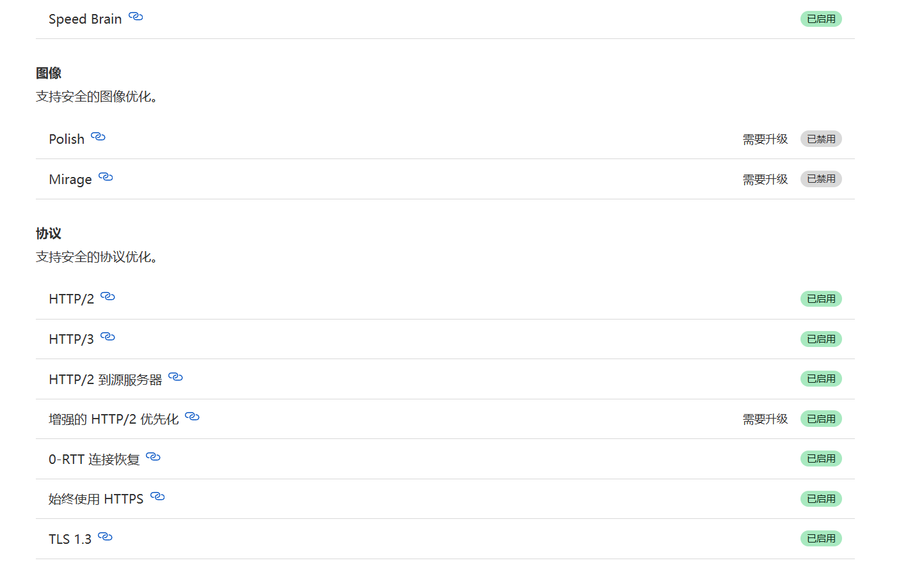Image resolution: width=915 pixels, height=563 pixels.
Task: Click the link icon beside HTTP/2
Action: (107, 297)
